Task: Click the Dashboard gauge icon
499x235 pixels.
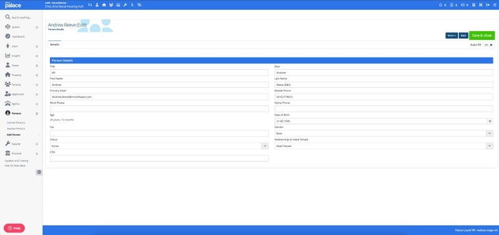Action: point(7,36)
